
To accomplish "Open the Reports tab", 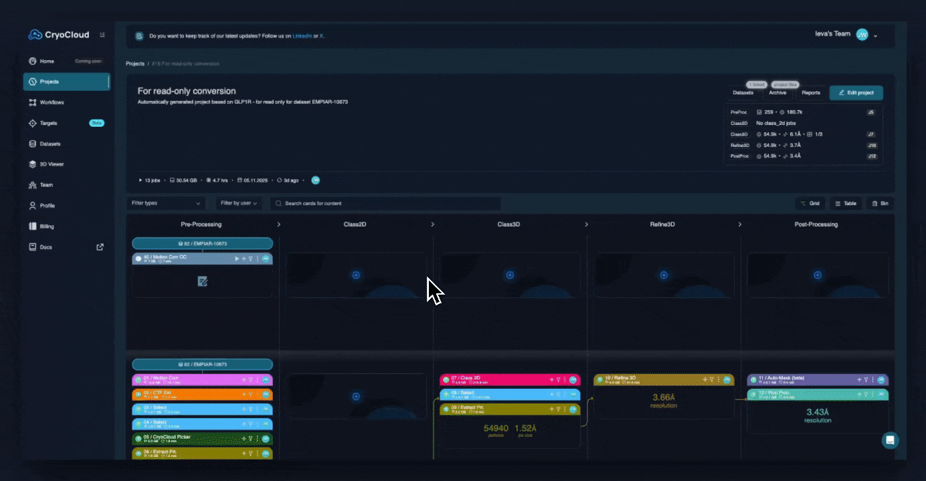I will (x=811, y=92).
